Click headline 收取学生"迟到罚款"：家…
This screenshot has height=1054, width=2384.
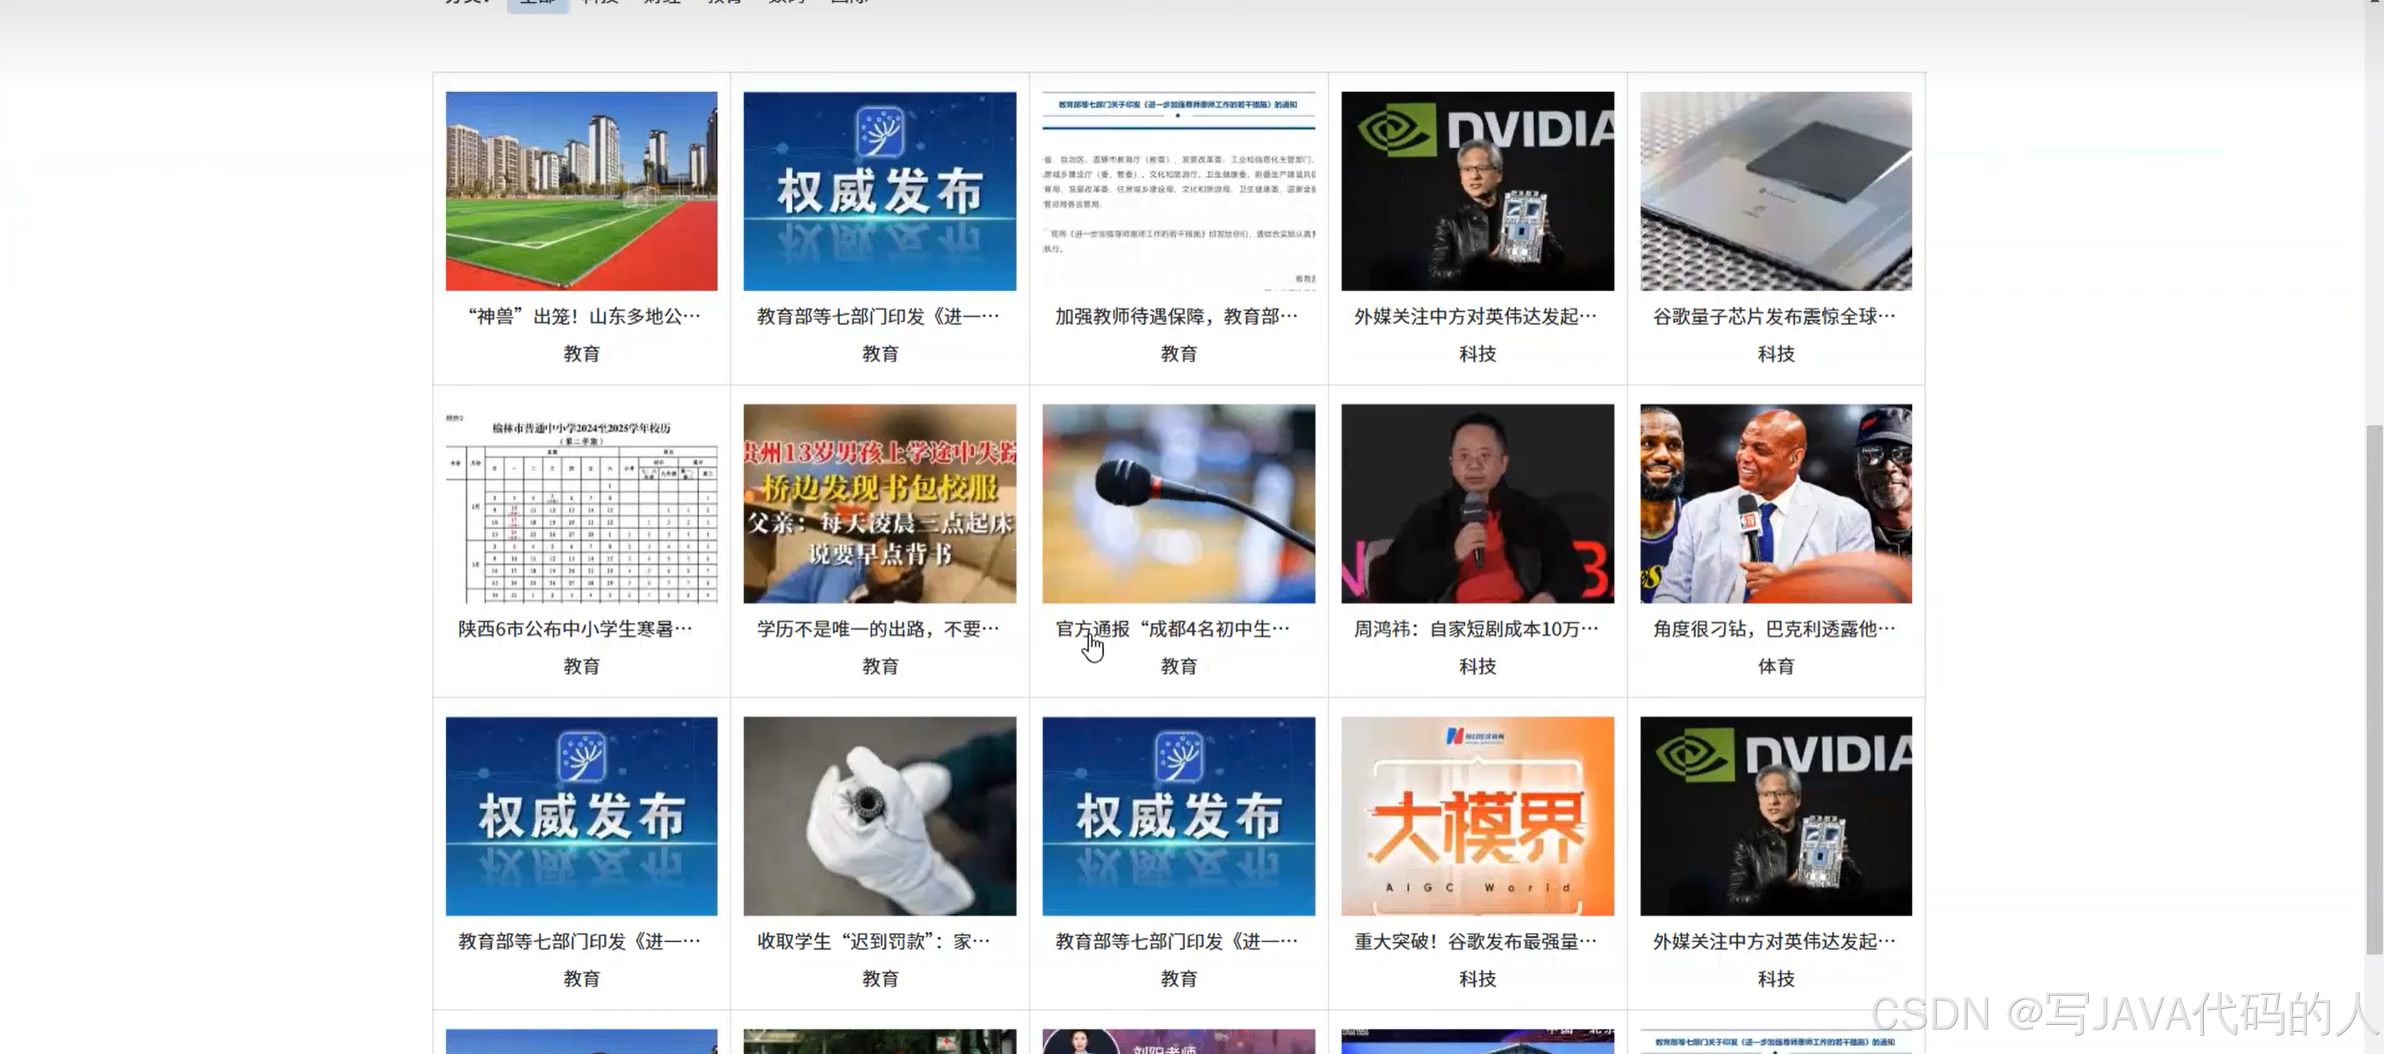tap(874, 941)
